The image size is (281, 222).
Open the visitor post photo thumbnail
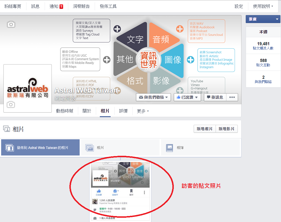click(x=120, y=191)
